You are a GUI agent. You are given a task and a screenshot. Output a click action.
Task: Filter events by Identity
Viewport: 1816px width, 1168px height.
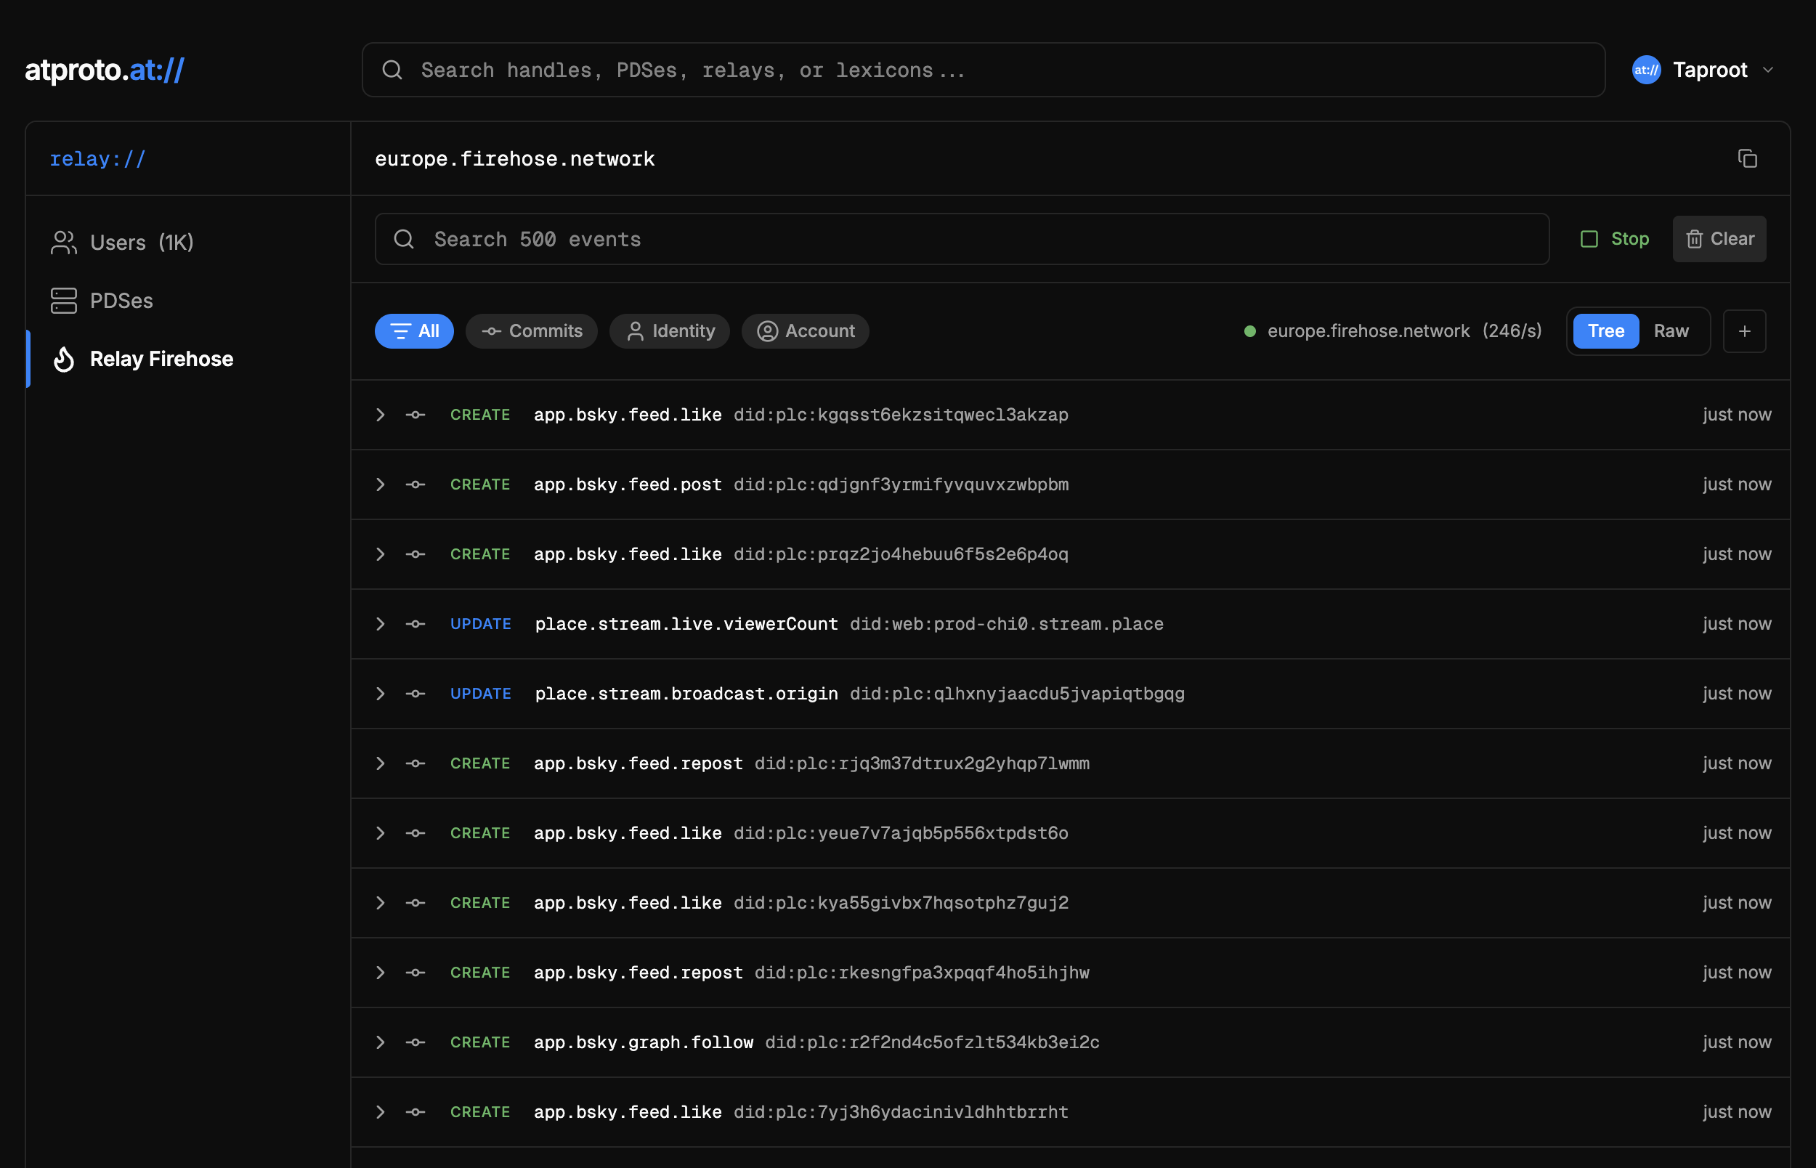click(x=670, y=330)
